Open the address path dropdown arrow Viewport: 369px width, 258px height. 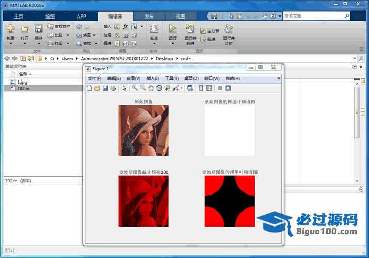tap(354, 58)
